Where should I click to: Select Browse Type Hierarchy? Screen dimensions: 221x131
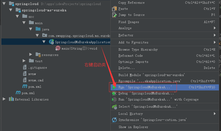click(x=165, y=50)
